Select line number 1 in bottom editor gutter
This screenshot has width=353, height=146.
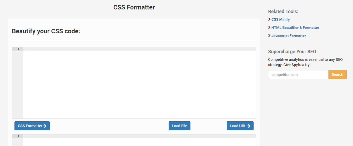click(18, 136)
